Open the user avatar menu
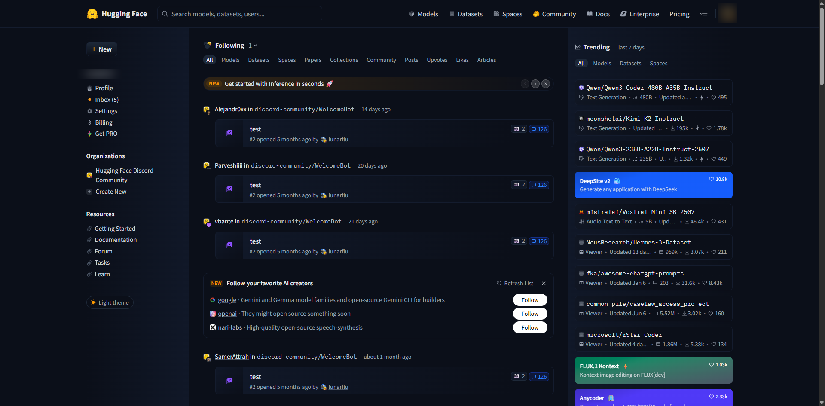Viewport: 825px width, 406px height. coord(727,14)
